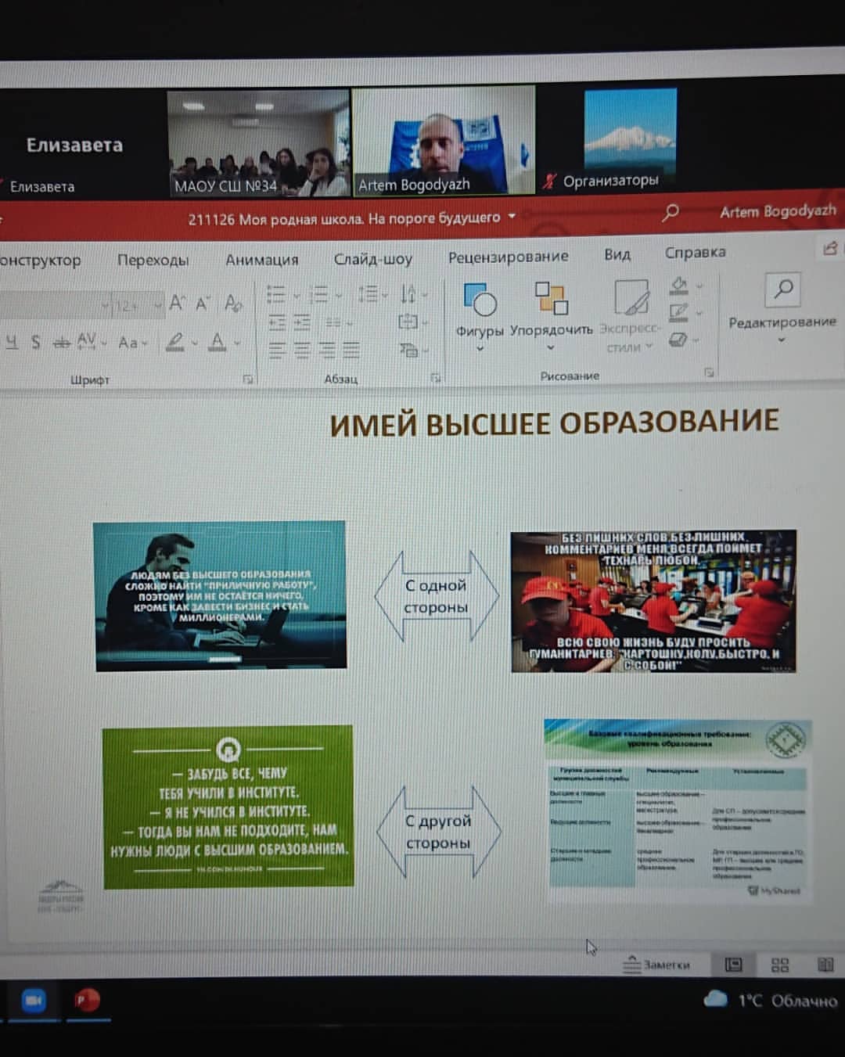Align paragraph text to the left

coord(277,350)
